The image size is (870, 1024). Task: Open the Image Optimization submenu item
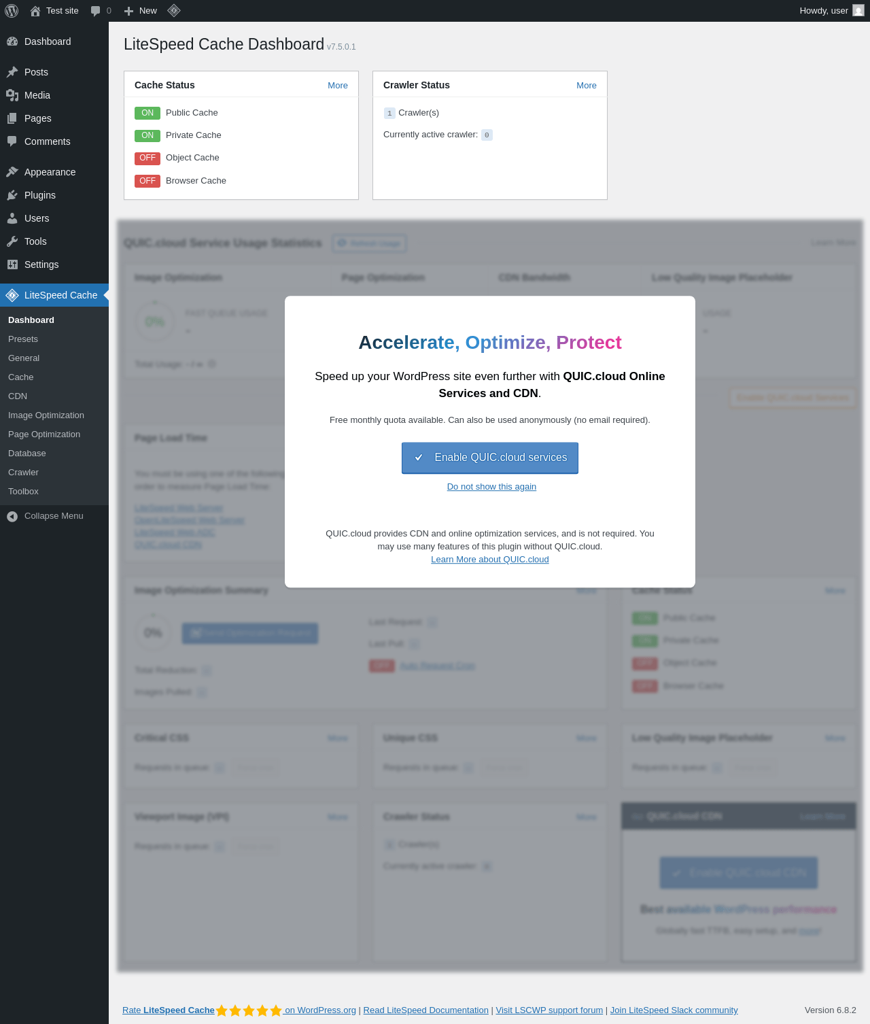pos(46,415)
